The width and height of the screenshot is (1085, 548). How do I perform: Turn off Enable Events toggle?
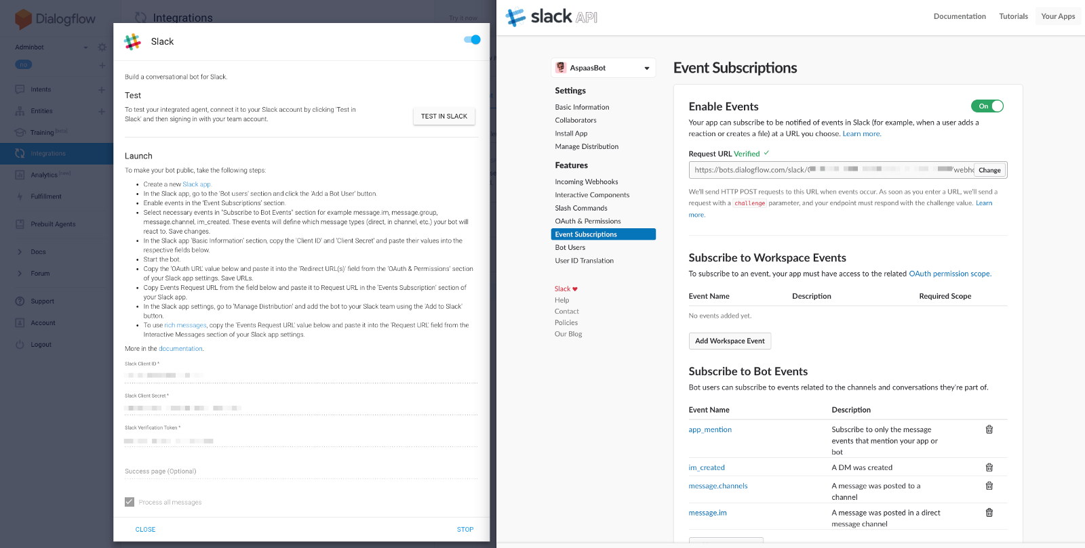(x=987, y=106)
